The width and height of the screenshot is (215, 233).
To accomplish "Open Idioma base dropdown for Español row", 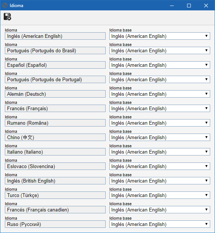I will tap(160, 65).
